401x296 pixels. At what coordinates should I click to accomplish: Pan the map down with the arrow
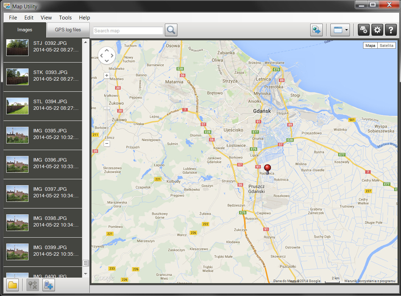click(107, 61)
